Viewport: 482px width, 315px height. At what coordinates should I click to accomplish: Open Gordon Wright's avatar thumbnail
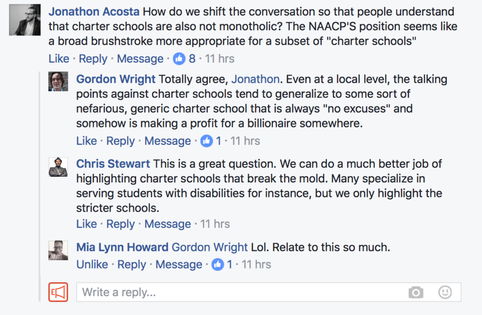point(58,82)
